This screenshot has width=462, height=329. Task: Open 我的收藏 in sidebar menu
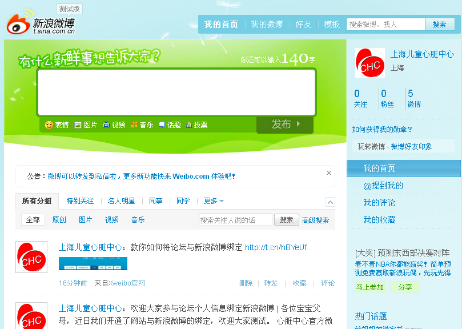(379, 220)
